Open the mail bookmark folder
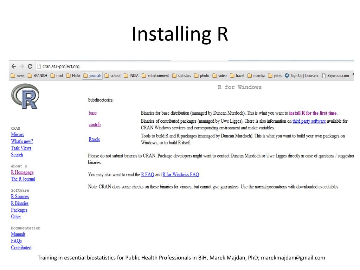Screen dimensions: 360x270 click(x=57, y=76)
